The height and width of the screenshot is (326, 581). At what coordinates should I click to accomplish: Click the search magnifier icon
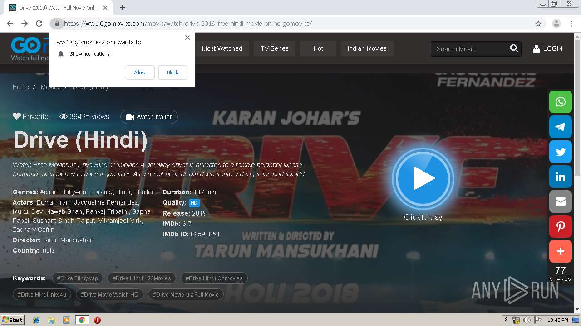tap(514, 48)
